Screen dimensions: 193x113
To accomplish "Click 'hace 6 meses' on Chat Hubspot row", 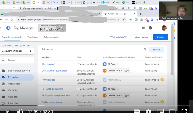I will pos(152,64).
